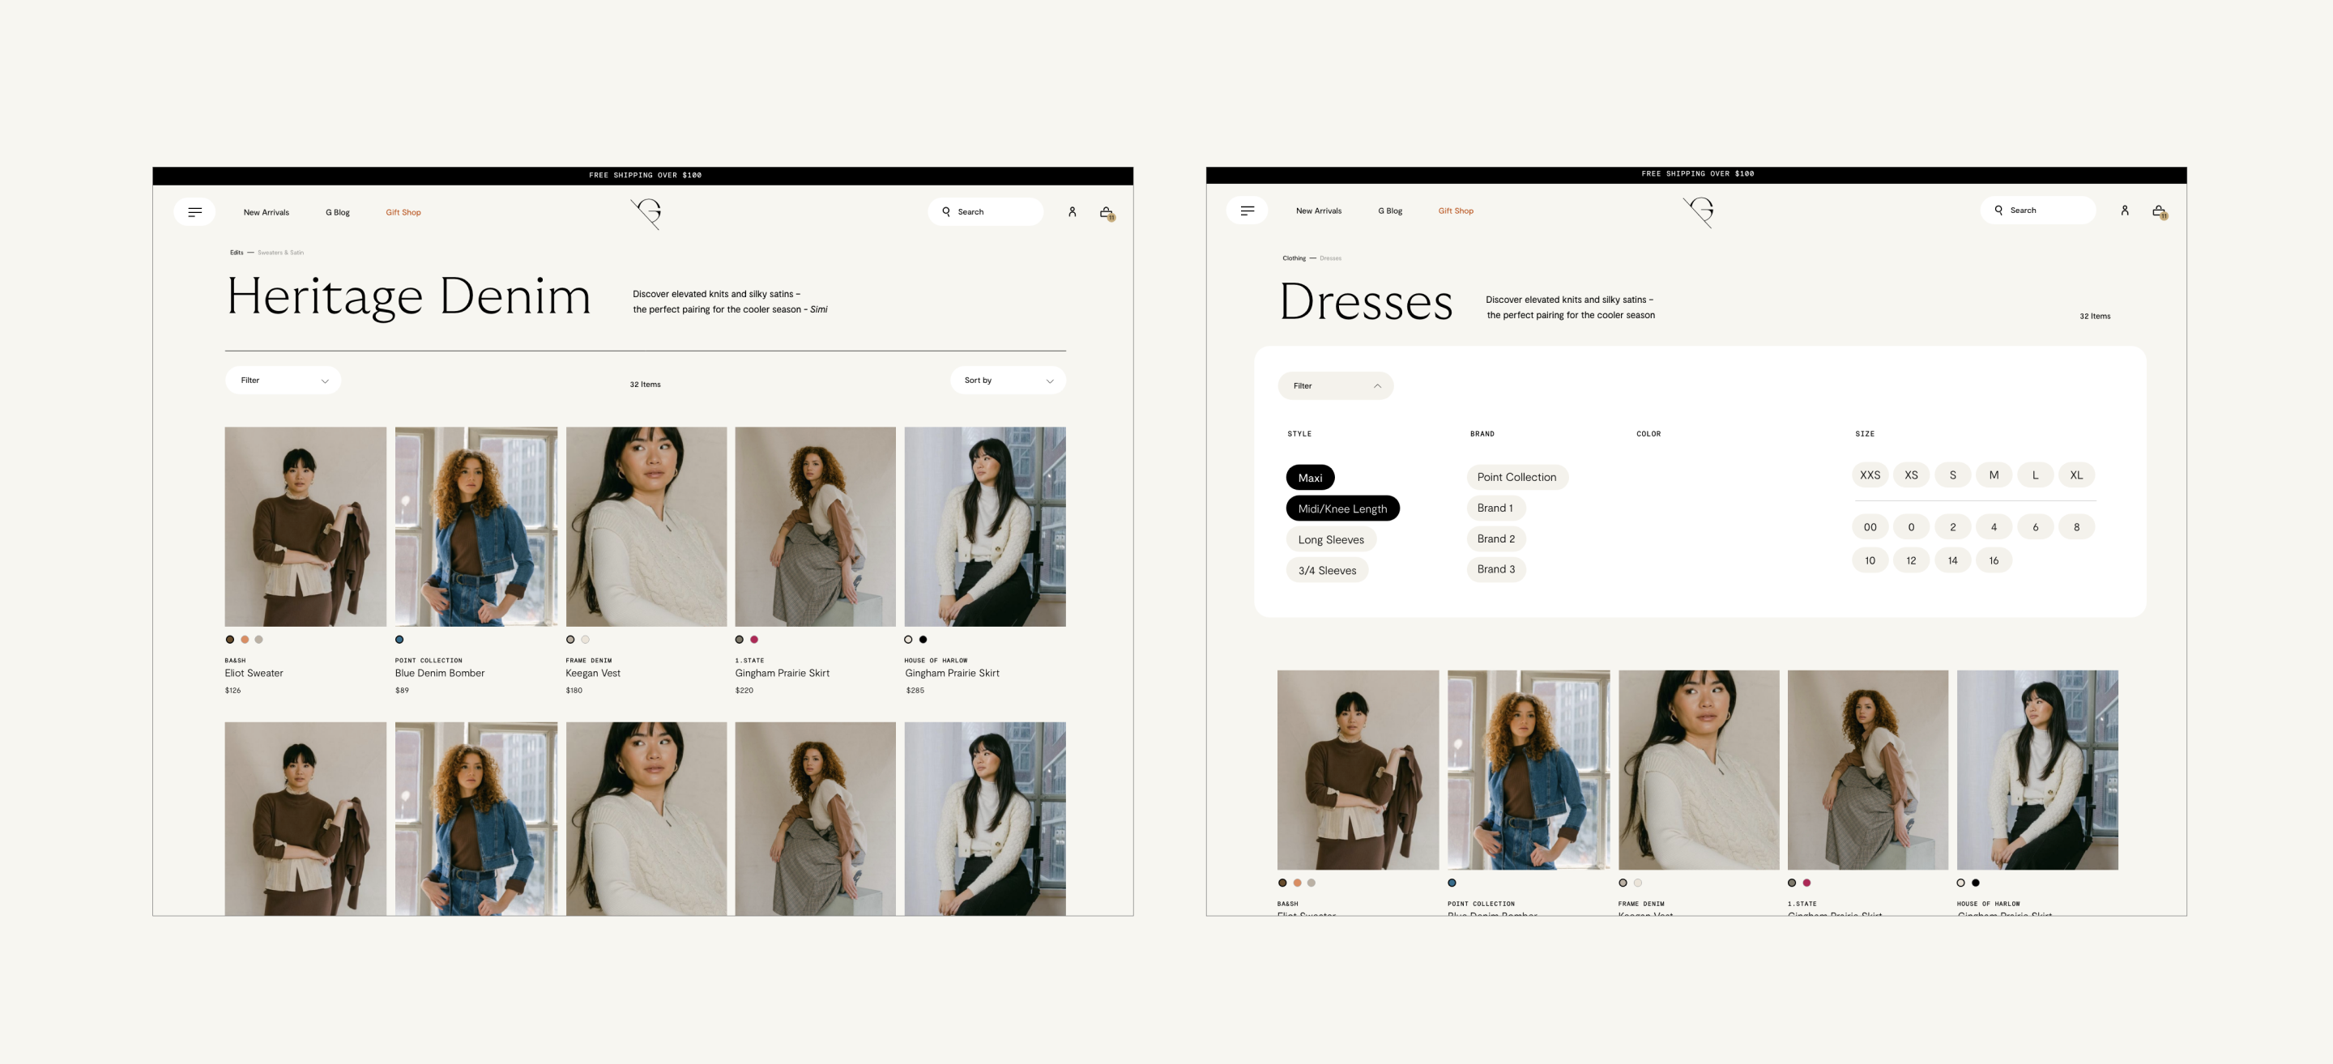Open New Arrivals on Heritage Denim page
This screenshot has height=1064, width=2333.
pos(267,212)
